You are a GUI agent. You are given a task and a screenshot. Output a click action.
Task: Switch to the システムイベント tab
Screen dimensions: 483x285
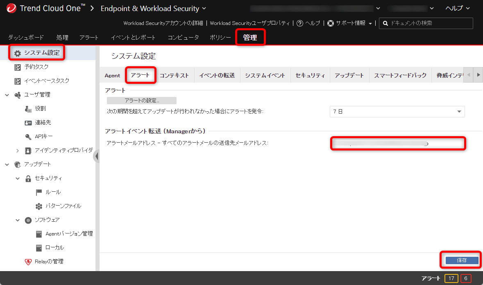point(265,75)
